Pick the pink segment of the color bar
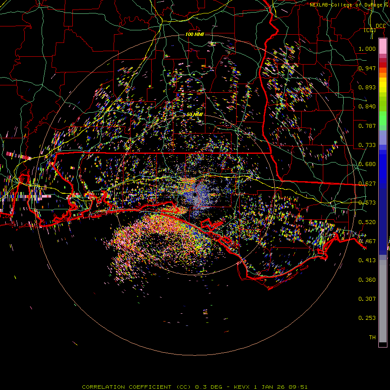 [383, 46]
